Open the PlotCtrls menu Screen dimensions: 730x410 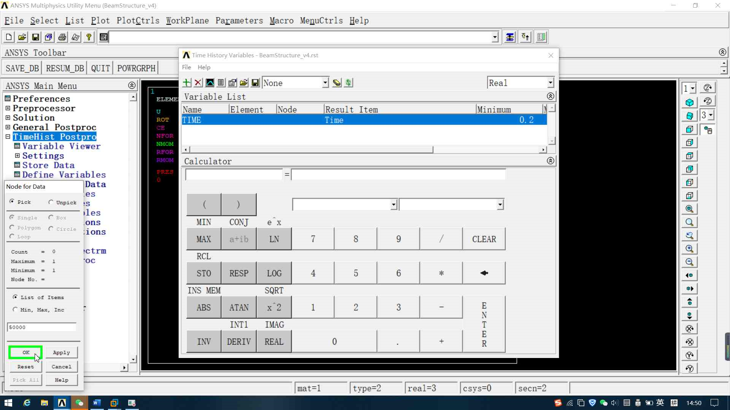pos(138,20)
